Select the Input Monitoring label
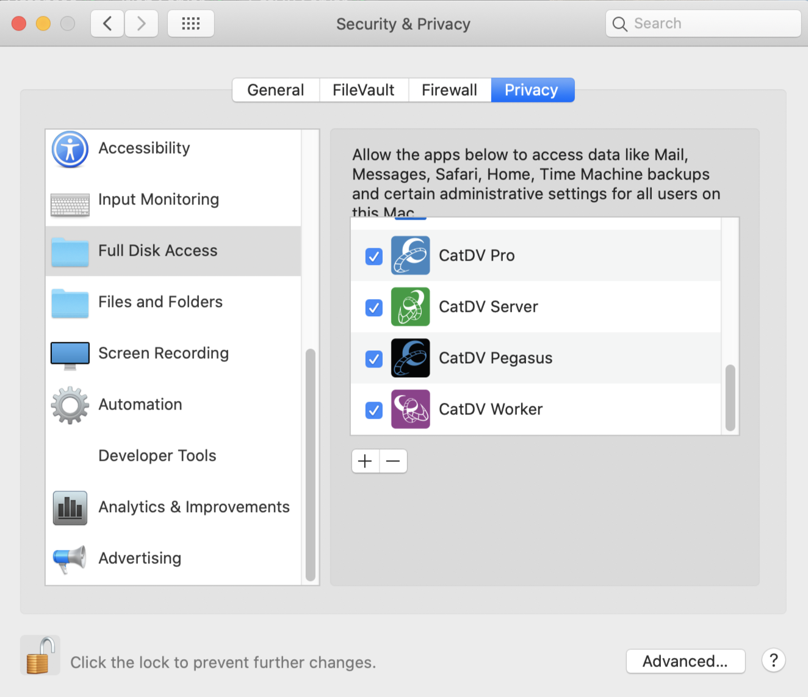 (159, 200)
